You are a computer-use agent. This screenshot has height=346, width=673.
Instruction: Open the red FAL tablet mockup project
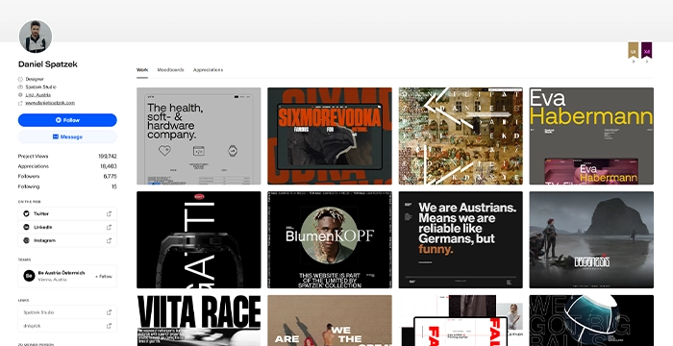(x=461, y=320)
